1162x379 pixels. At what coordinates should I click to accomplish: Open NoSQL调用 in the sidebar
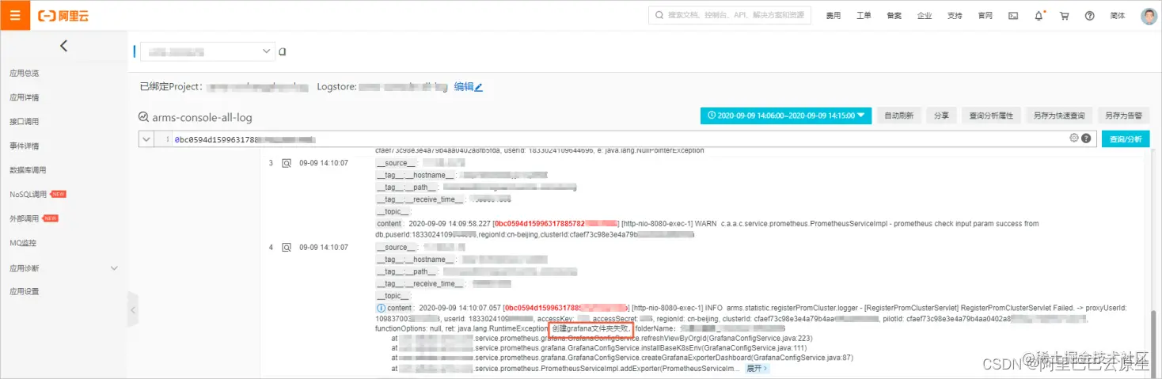tap(28, 195)
